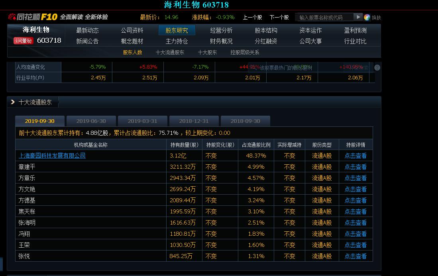Open 上海豪园科技发展有限公司 shareholder link
This screenshot has height=276, width=438.
[x=52, y=156]
